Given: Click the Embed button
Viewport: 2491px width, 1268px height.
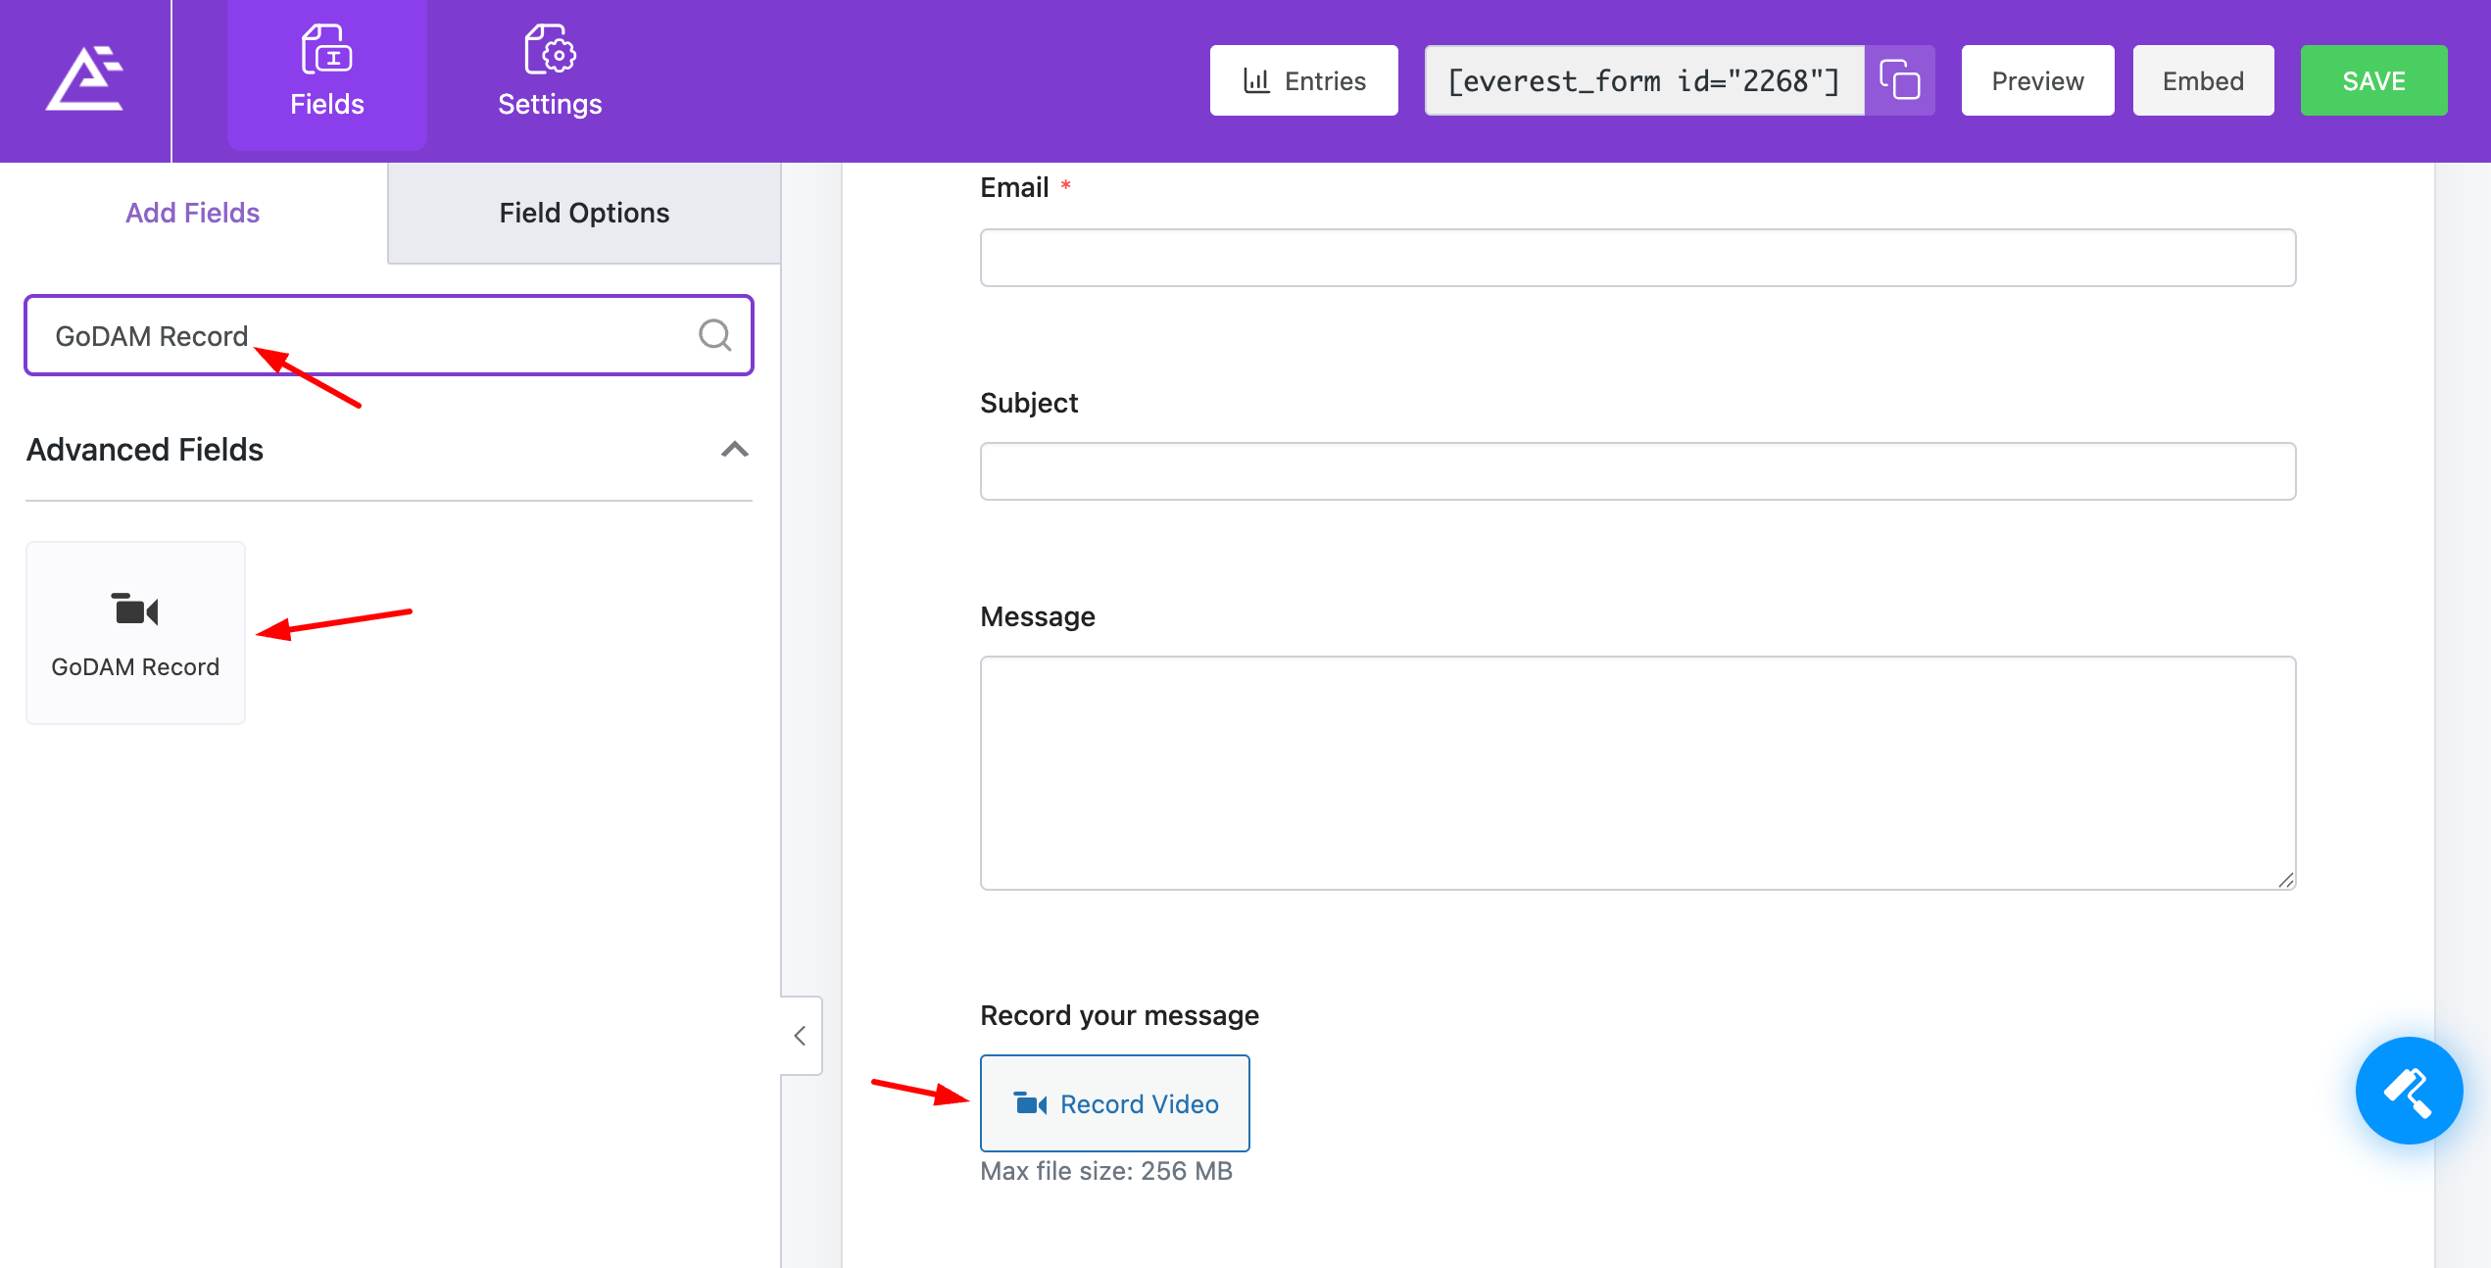Looking at the screenshot, I should tap(2202, 80).
